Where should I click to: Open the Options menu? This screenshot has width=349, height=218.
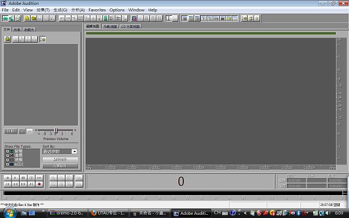[117, 10]
